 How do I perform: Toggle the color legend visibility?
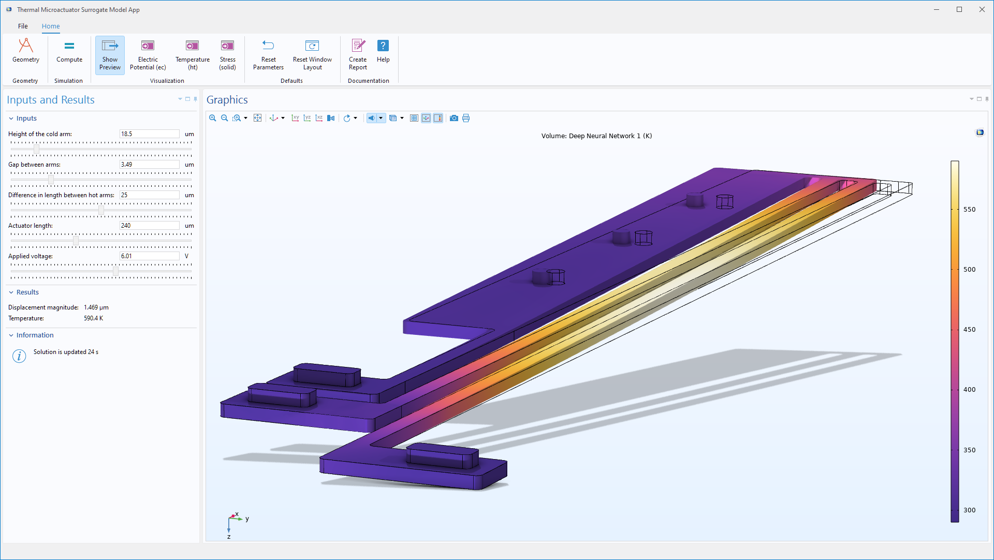tap(438, 118)
